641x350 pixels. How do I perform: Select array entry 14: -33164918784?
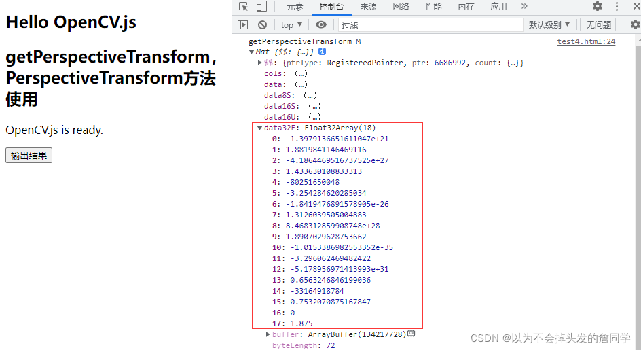pos(308,291)
